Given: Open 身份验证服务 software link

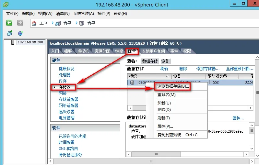Looking at the screenshot, I should tap(71, 155).
